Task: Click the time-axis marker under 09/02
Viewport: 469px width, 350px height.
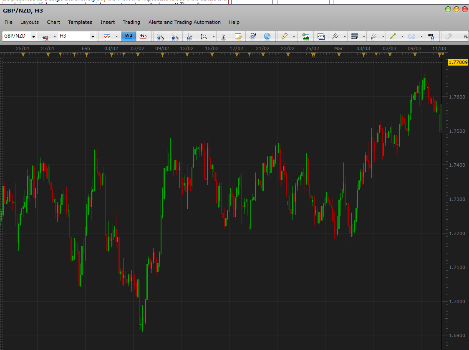Action: coord(162,55)
